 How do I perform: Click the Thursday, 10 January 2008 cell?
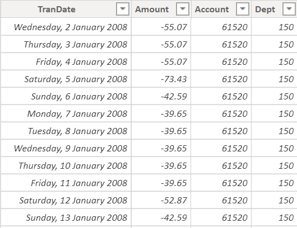pos(66,165)
